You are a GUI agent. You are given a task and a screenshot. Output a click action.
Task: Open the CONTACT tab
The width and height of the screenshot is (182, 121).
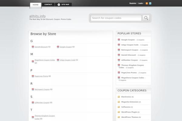48,5
